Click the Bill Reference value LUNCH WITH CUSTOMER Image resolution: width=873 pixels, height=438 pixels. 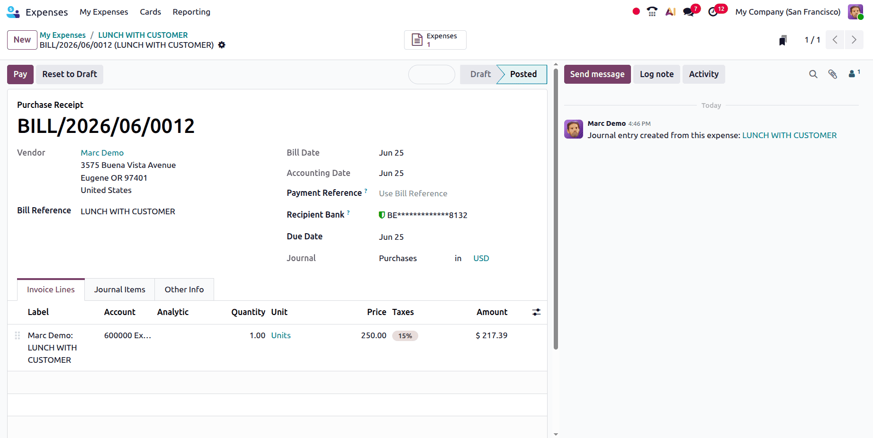tap(128, 211)
